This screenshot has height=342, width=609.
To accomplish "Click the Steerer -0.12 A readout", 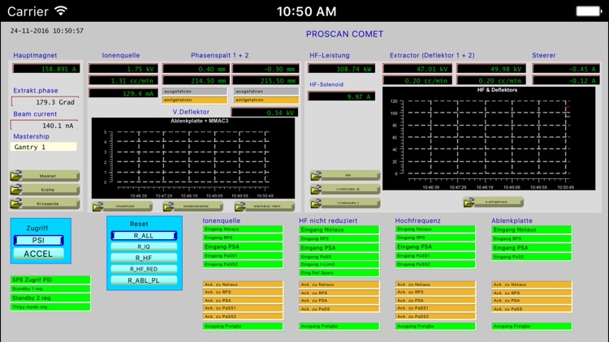I will (x=566, y=81).
